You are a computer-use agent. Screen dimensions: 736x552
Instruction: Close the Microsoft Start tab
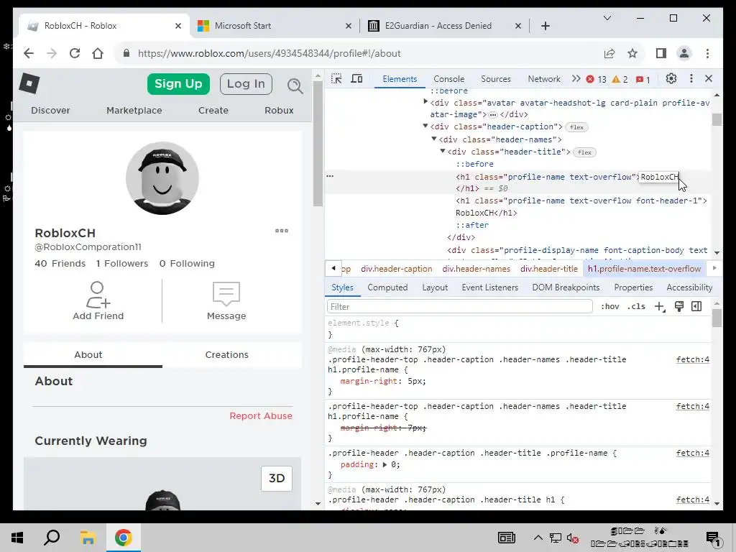coord(349,26)
